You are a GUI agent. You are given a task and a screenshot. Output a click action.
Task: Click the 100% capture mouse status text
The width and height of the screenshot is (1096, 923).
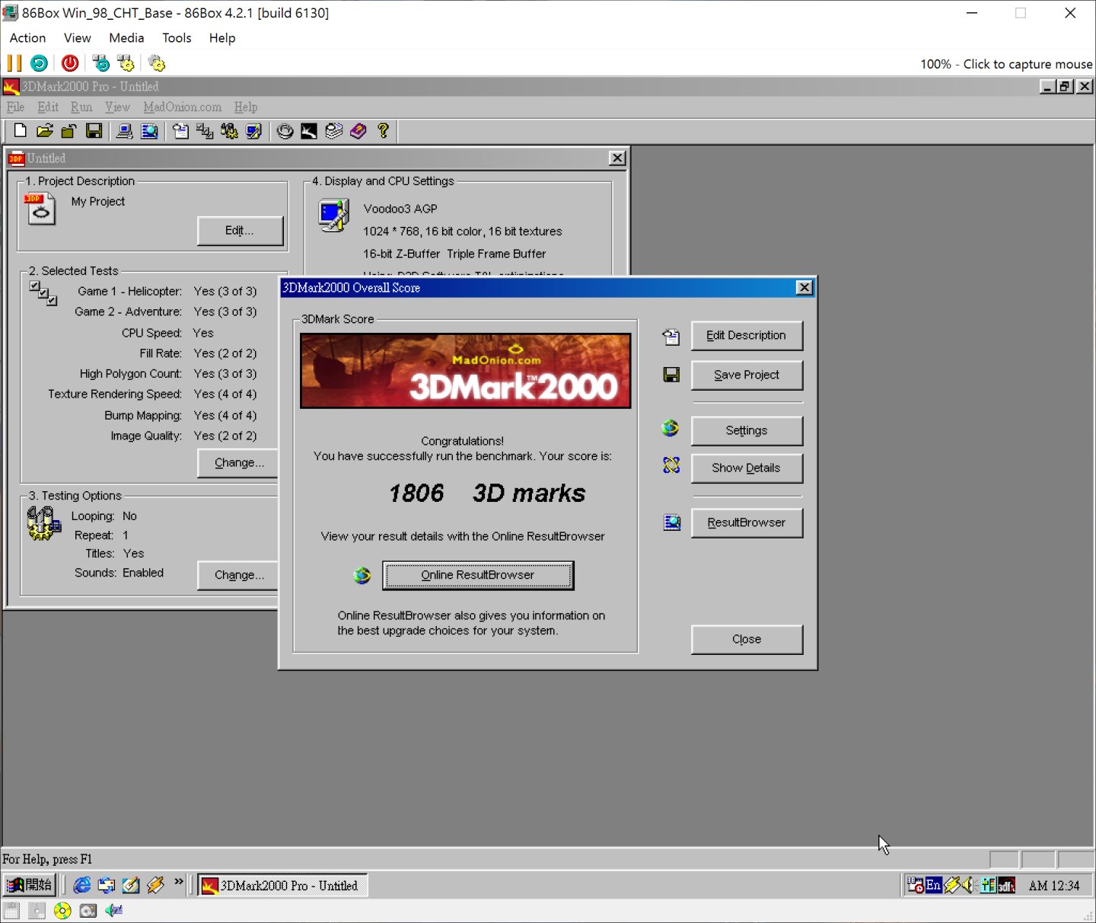(x=1006, y=64)
